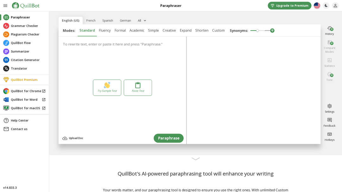
Task: Open the Hotkeys keyboard icon
Action: pyautogui.click(x=329, y=134)
